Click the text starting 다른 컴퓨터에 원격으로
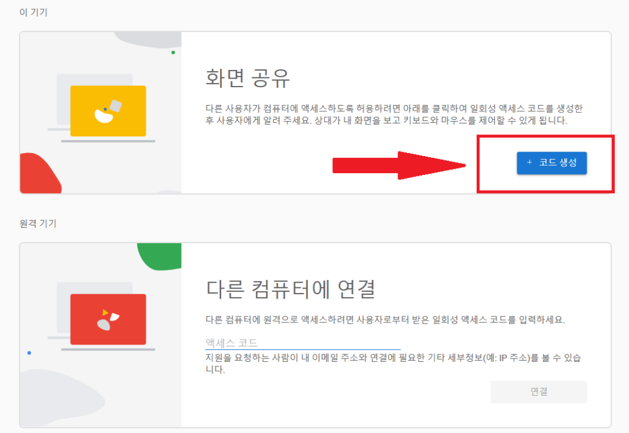This screenshot has height=433, width=629. coord(385,319)
